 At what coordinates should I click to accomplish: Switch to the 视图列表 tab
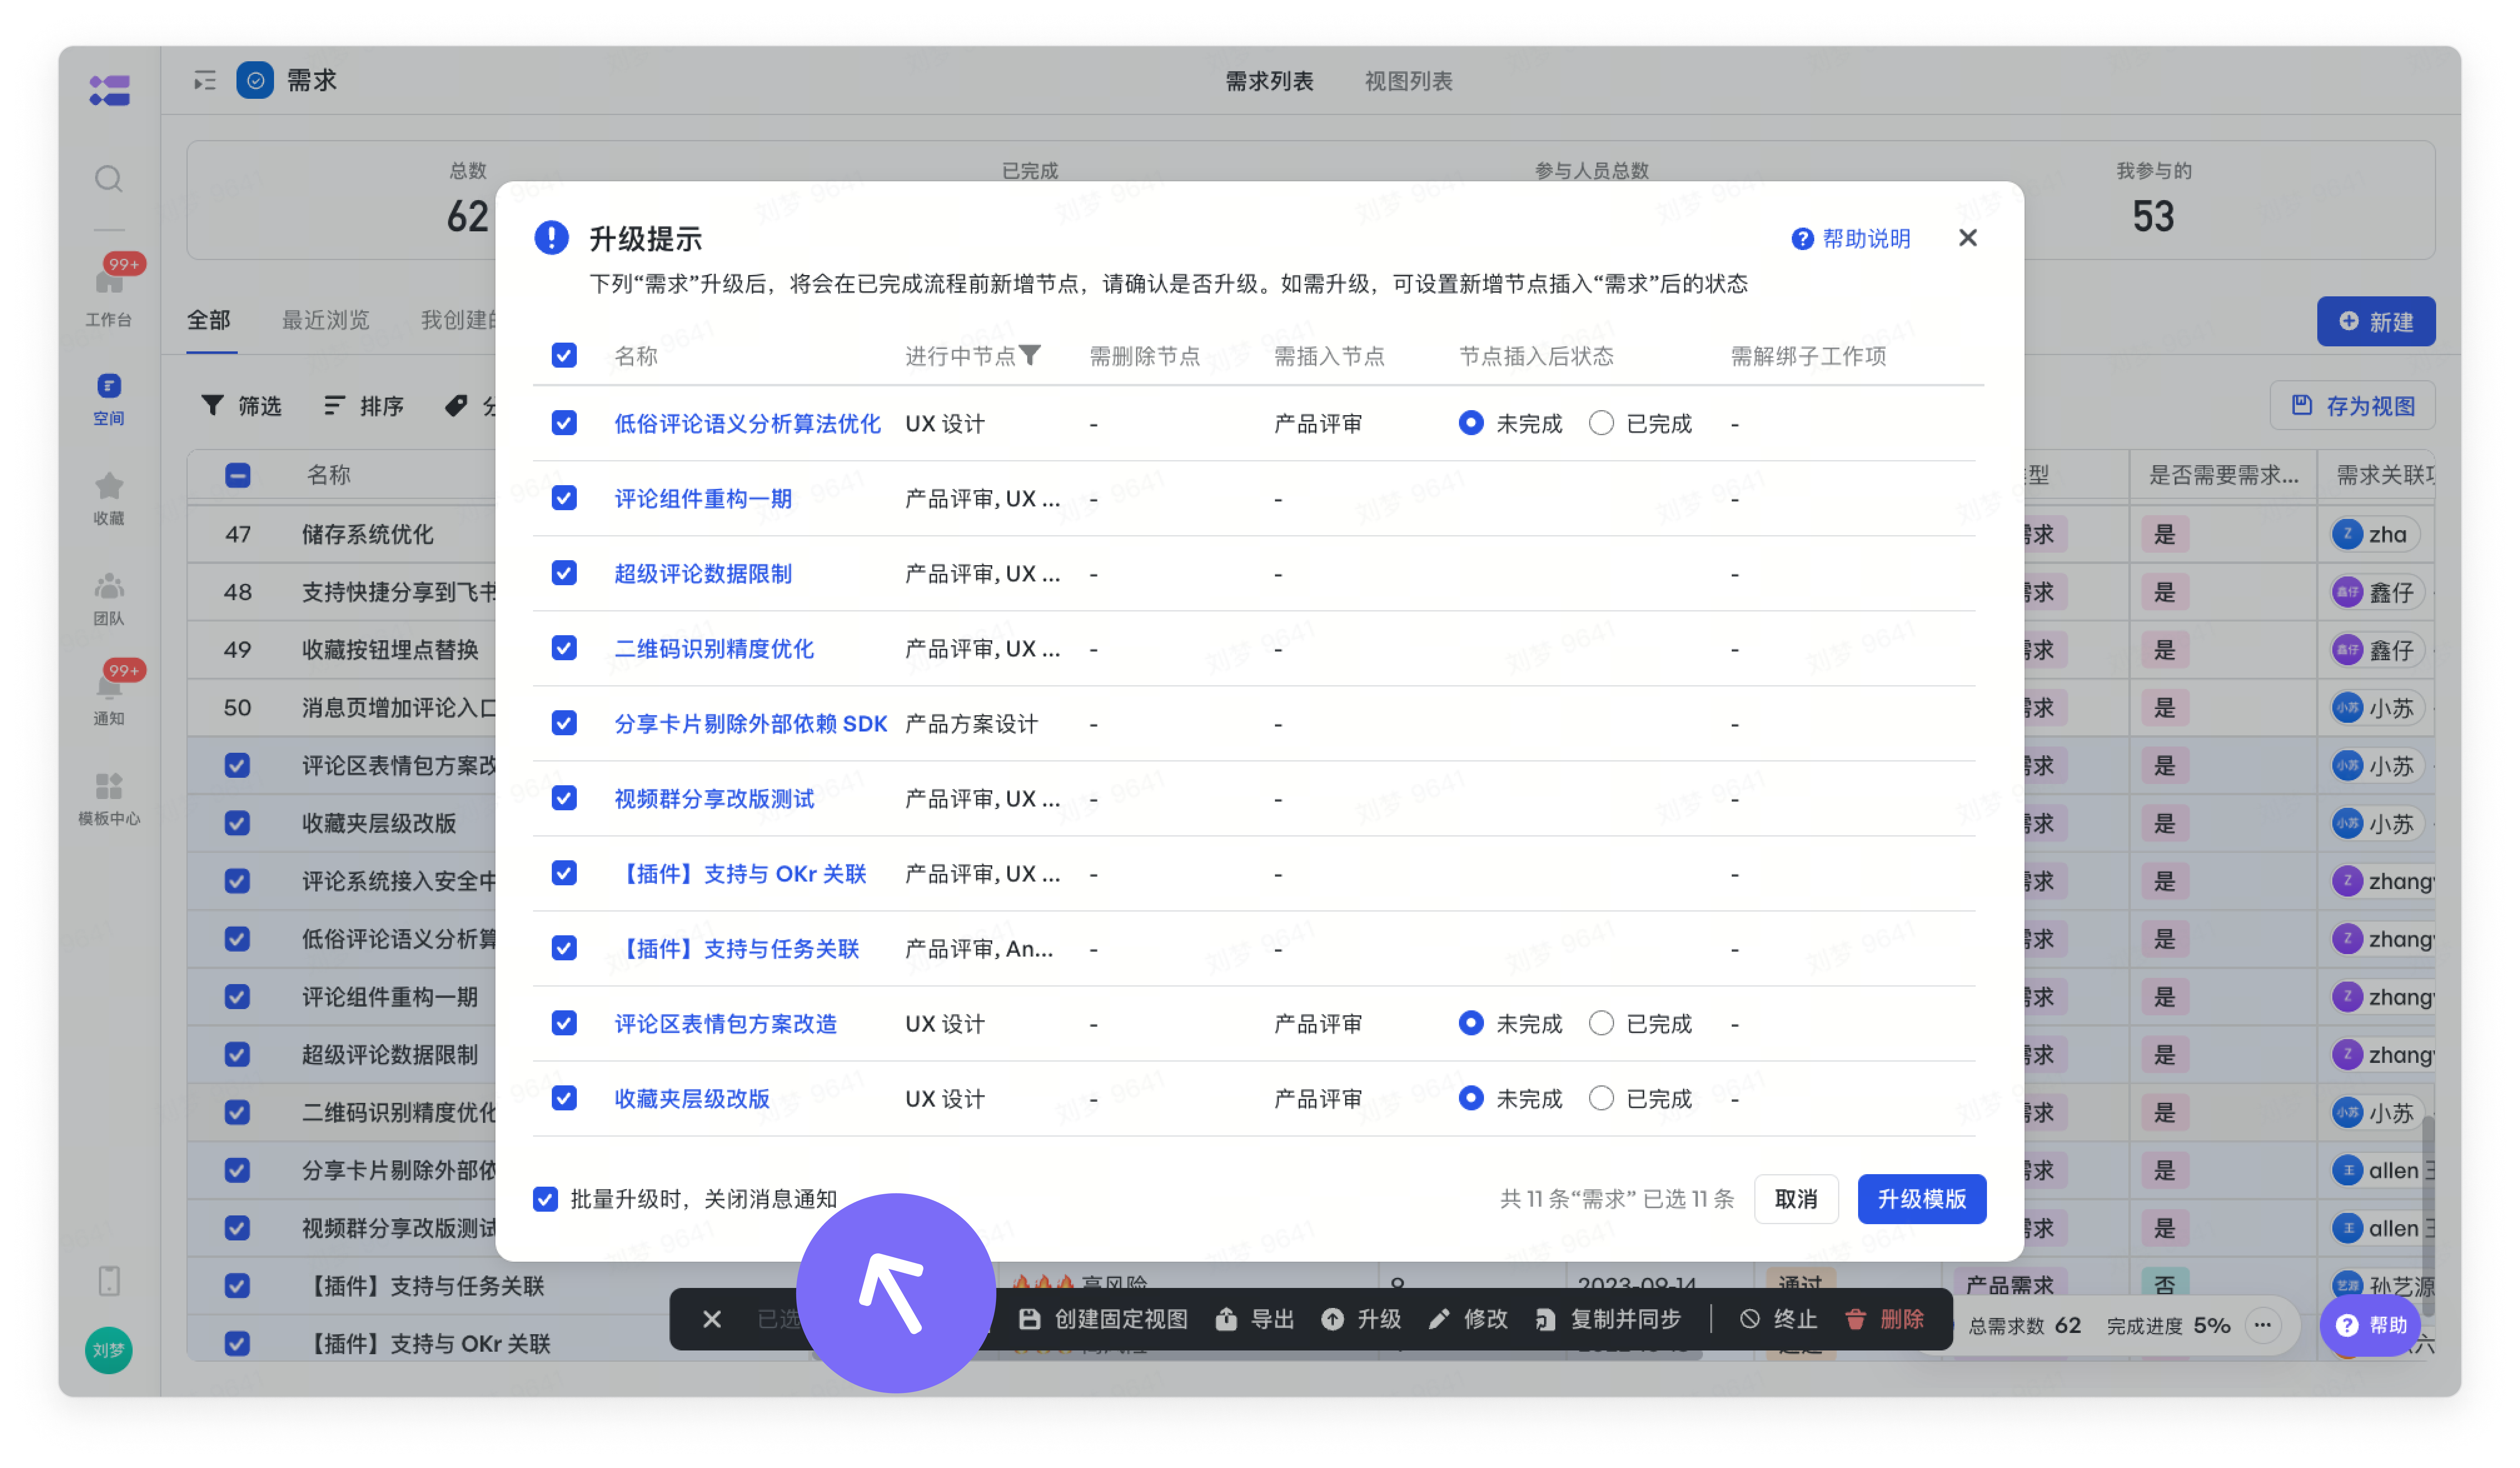(x=1408, y=81)
